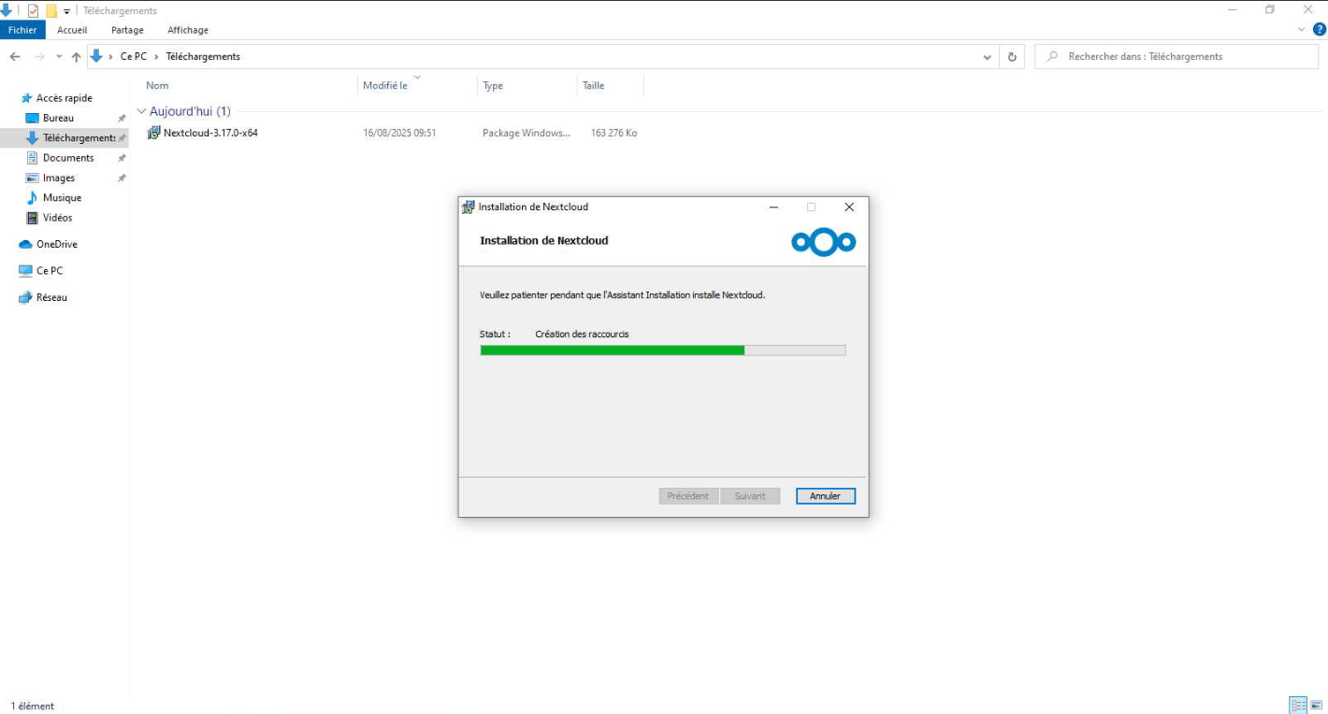Click the Bureau folder icon
Image resolution: width=1328 pixels, height=714 pixels.
pyautogui.click(x=32, y=118)
